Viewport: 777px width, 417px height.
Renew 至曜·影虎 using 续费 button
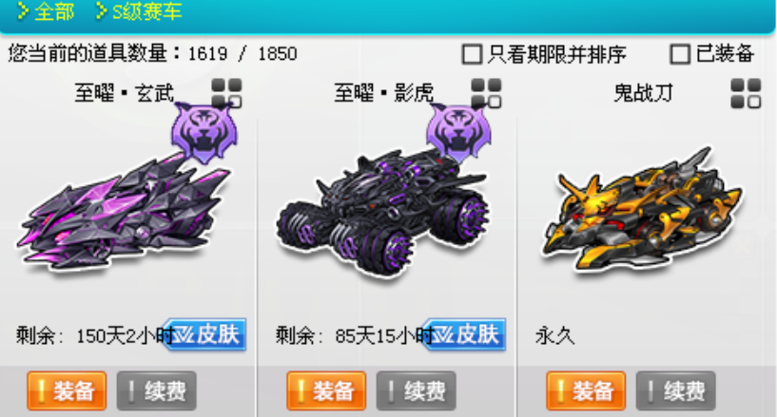pos(417,390)
